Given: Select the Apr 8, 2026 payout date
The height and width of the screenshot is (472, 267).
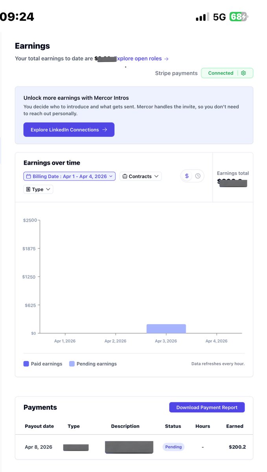Looking at the screenshot, I should click(x=39, y=447).
